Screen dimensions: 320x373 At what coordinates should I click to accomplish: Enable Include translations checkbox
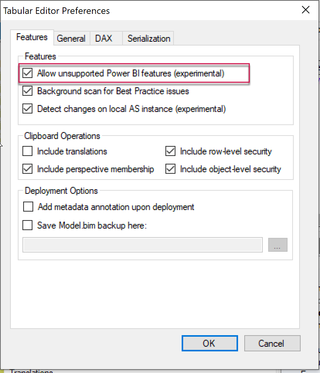[x=27, y=151]
